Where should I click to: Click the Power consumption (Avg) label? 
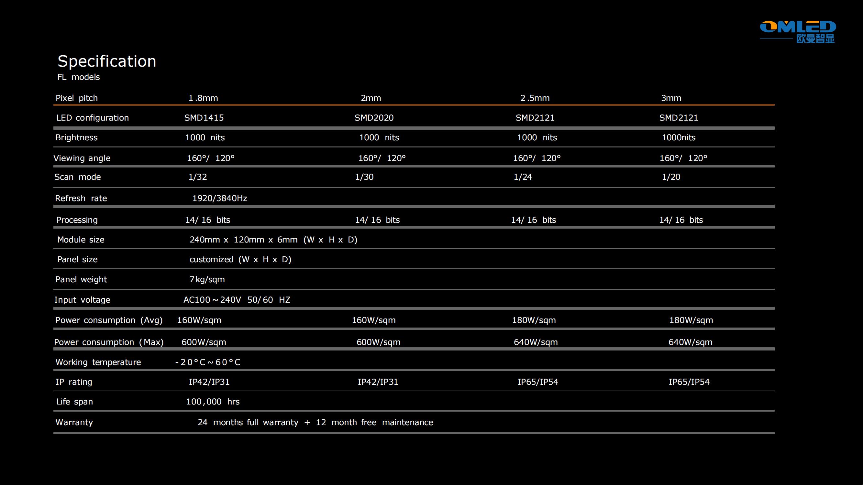point(109,320)
